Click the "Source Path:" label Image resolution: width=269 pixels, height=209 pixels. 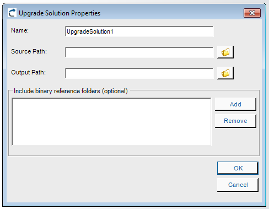pos(29,51)
